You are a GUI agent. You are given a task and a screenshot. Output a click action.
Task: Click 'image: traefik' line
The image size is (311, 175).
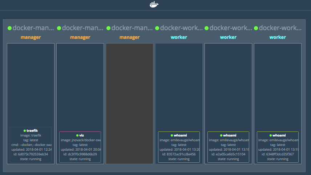point(31,135)
